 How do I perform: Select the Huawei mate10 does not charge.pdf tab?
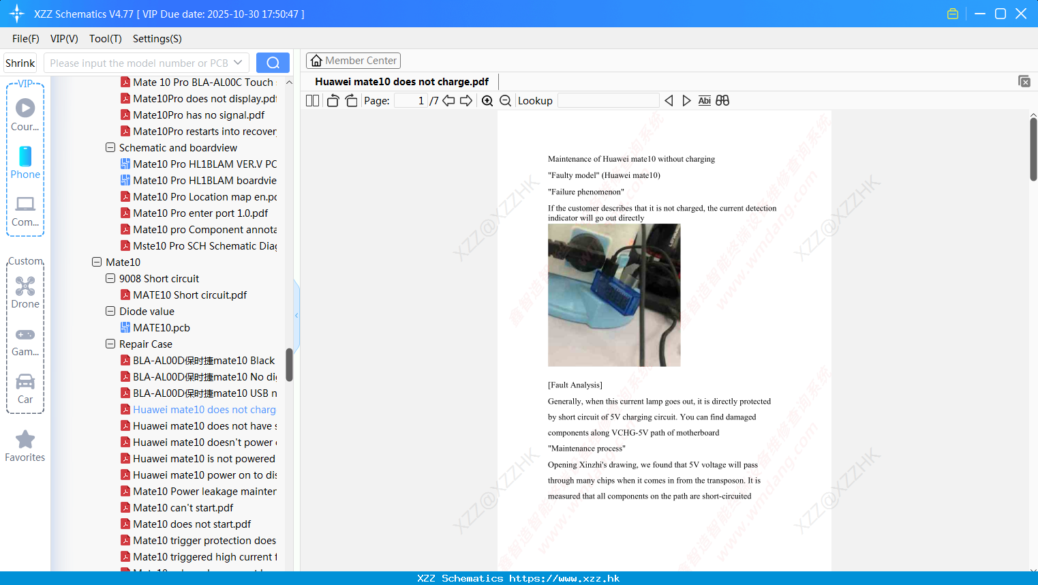[402, 82]
